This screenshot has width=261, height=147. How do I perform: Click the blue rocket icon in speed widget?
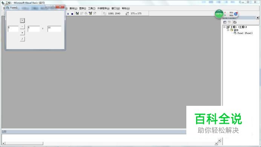point(236,14)
